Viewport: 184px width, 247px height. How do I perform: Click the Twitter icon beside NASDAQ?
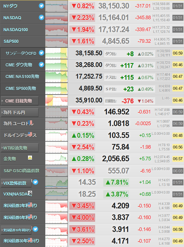[41, 17]
